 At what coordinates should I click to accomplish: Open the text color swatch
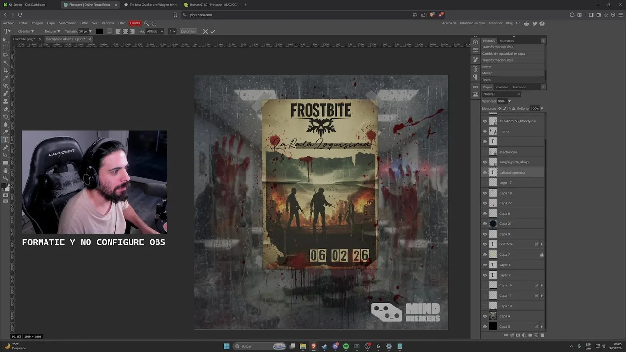pyautogui.click(x=99, y=31)
